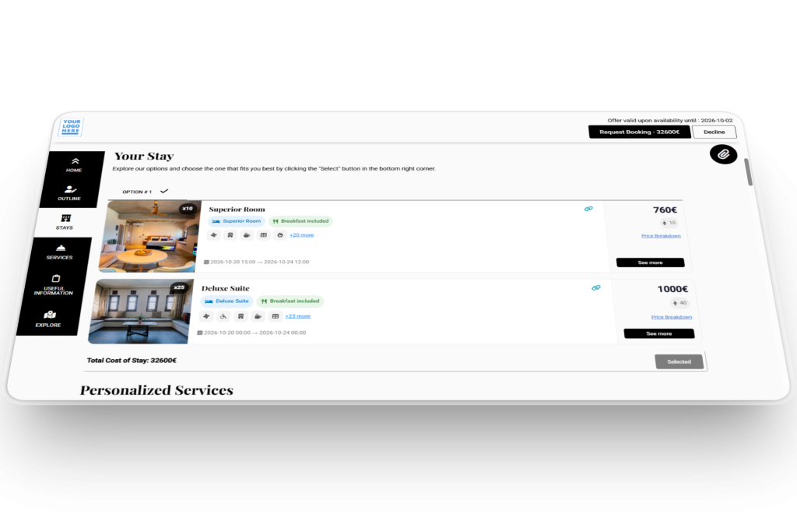Click the Your Stay heading
This screenshot has height=532, width=797.
(x=144, y=156)
